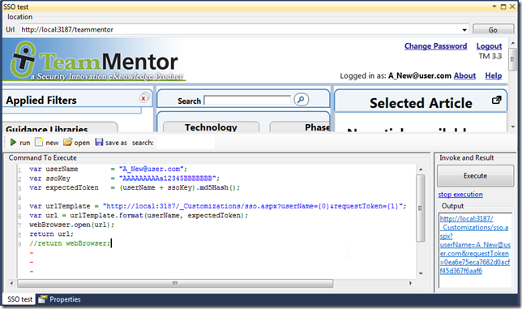The height and width of the screenshot is (309, 522).
Task: Click the search magnifier icon
Action: coord(302,100)
